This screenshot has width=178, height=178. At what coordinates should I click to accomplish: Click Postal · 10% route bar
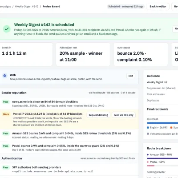[x=150, y=166]
